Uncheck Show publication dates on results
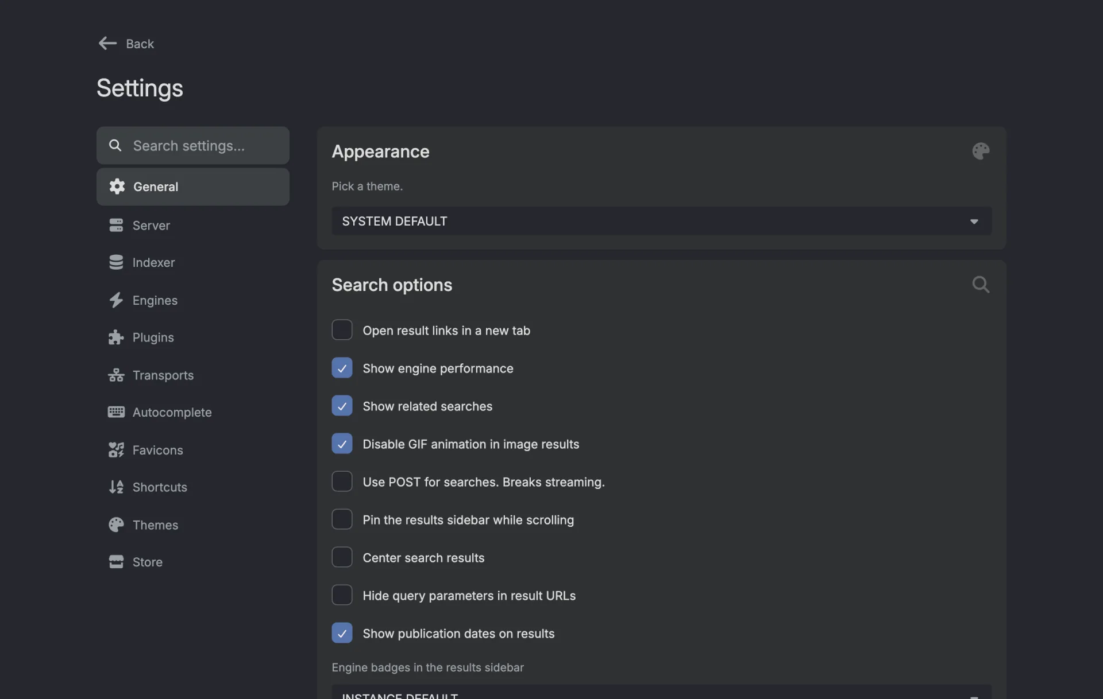Viewport: 1103px width, 699px height. [x=342, y=633]
